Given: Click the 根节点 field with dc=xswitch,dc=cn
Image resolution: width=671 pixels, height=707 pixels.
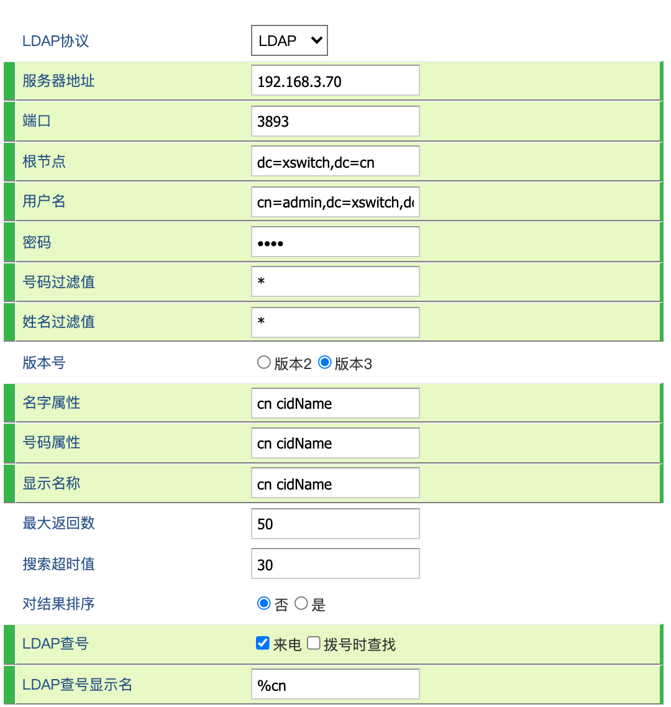Looking at the screenshot, I should coord(335,161).
